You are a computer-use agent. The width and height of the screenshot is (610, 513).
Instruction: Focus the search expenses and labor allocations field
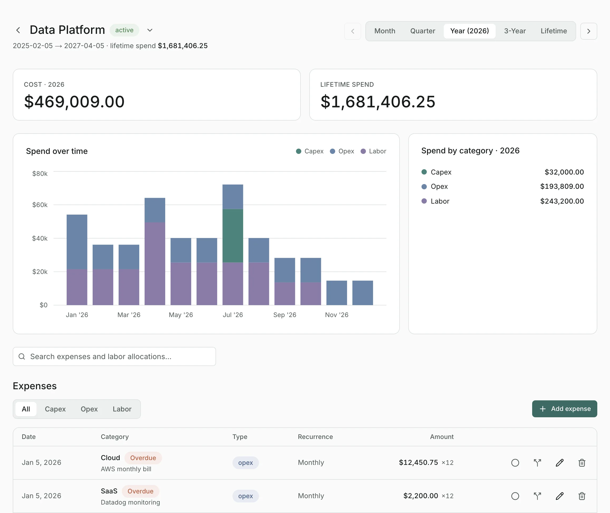pos(114,356)
